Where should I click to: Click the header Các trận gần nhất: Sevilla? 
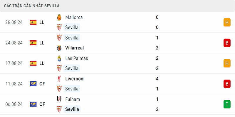tap(32, 6)
